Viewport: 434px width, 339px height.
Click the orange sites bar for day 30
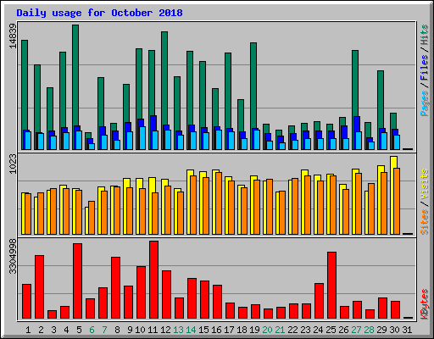click(397, 201)
